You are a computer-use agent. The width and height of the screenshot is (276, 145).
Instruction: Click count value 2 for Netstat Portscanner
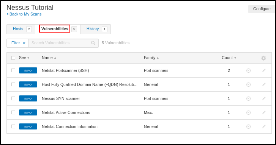(x=229, y=70)
